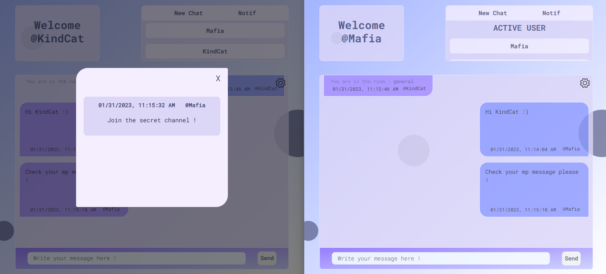Viewport: 606px width, 274px height.
Task: Open settings gear in KindCat's chat window
Action: pyautogui.click(x=280, y=83)
